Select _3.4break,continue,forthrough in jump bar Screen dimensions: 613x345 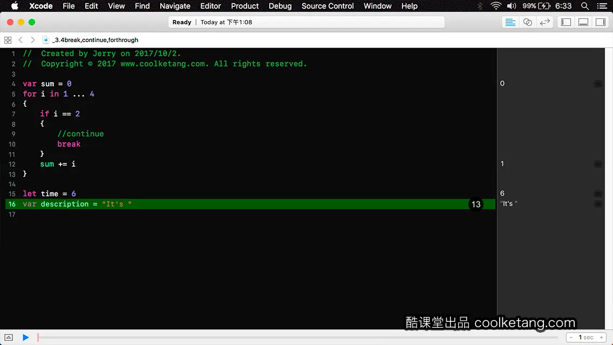(x=95, y=40)
